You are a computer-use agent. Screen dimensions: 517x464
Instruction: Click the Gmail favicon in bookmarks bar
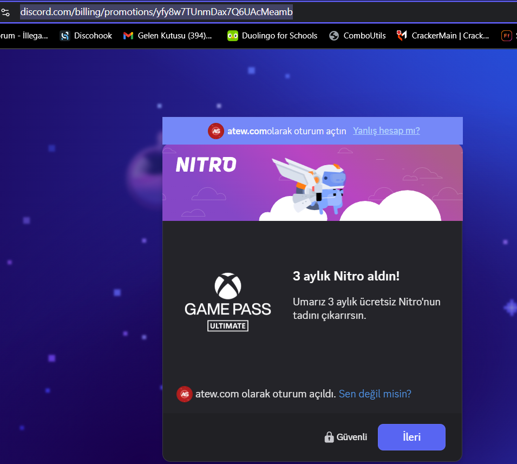[128, 36]
